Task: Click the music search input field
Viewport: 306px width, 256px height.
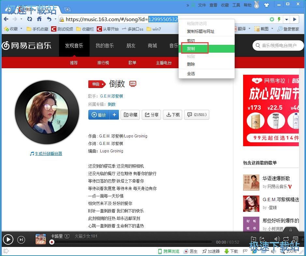Action: (x=280, y=45)
